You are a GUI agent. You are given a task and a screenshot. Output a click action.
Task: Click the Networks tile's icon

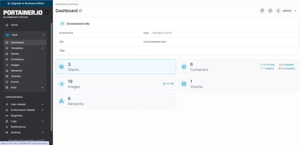(61, 101)
